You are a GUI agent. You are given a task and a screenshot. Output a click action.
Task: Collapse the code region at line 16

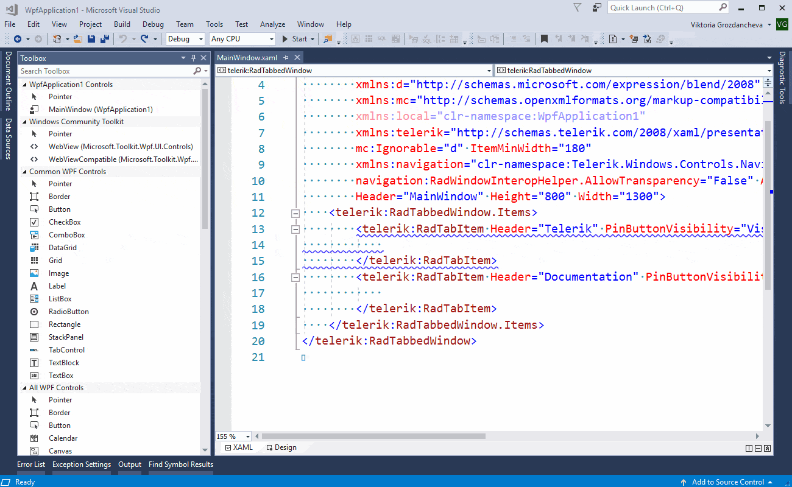295,278
